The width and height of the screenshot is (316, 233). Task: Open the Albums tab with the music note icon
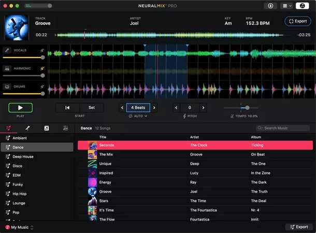47,128
